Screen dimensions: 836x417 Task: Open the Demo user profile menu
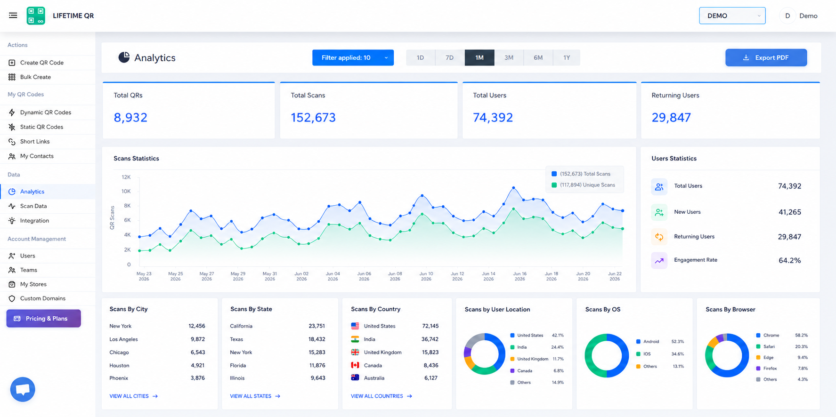pyautogui.click(x=800, y=16)
